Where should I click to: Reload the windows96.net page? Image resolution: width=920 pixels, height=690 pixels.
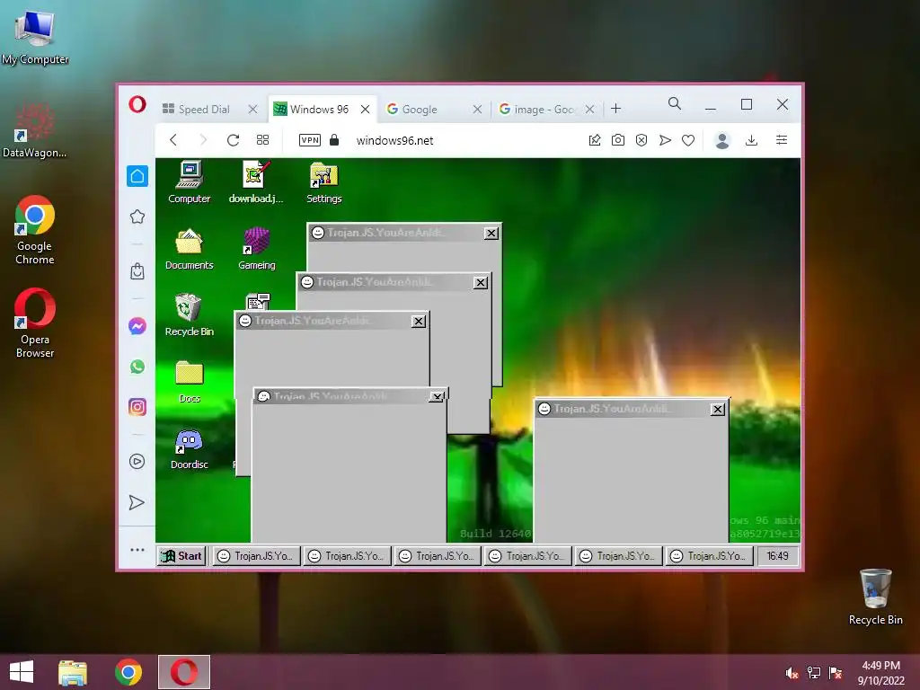click(233, 139)
